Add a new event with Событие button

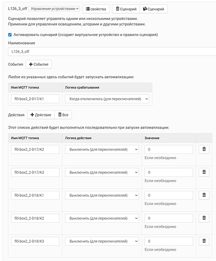click(x=39, y=64)
